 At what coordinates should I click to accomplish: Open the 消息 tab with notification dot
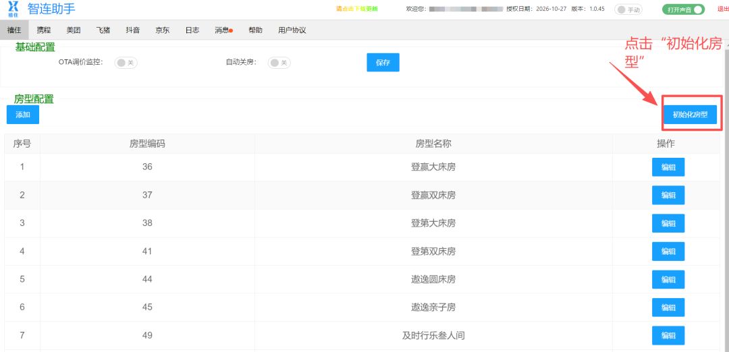(x=223, y=30)
